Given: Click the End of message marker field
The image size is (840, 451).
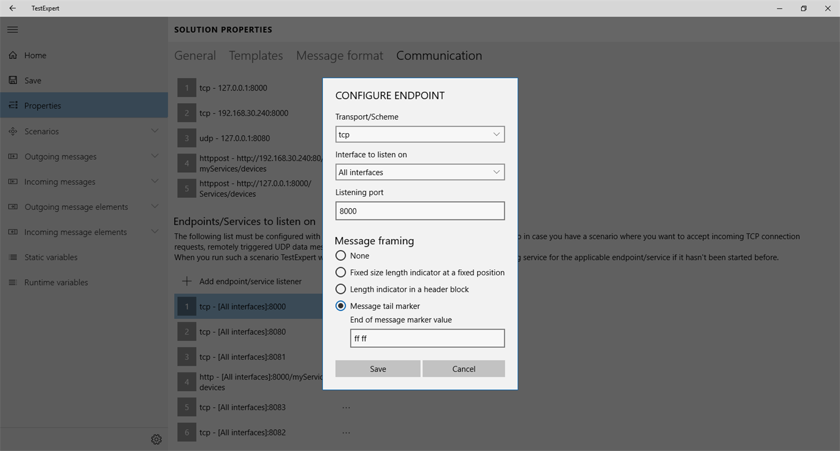Looking at the screenshot, I should (427, 338).
